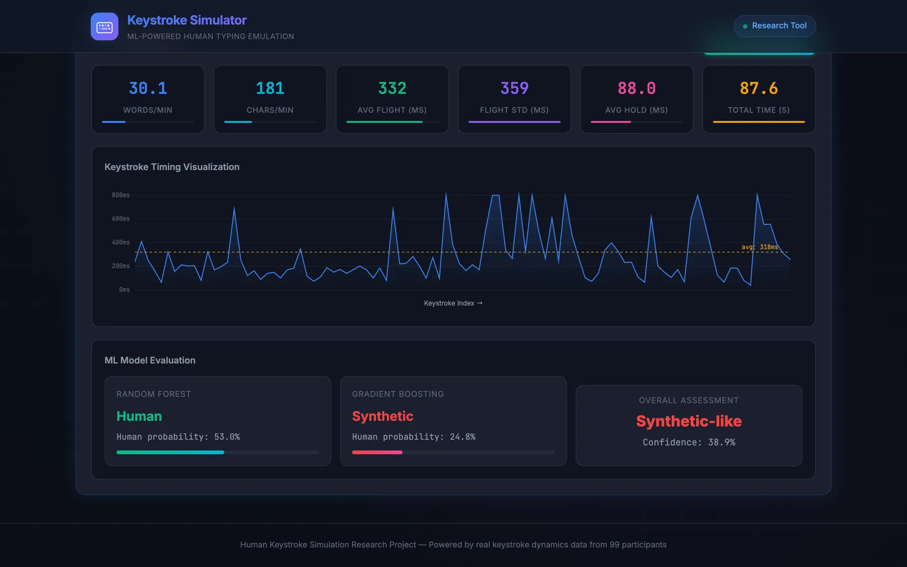907x567 pixels.
Task: Click the avg: 318ms chart label
Action: [760, 247]
